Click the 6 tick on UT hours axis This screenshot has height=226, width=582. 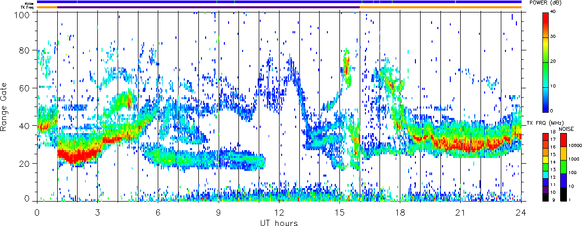point(158,212)
